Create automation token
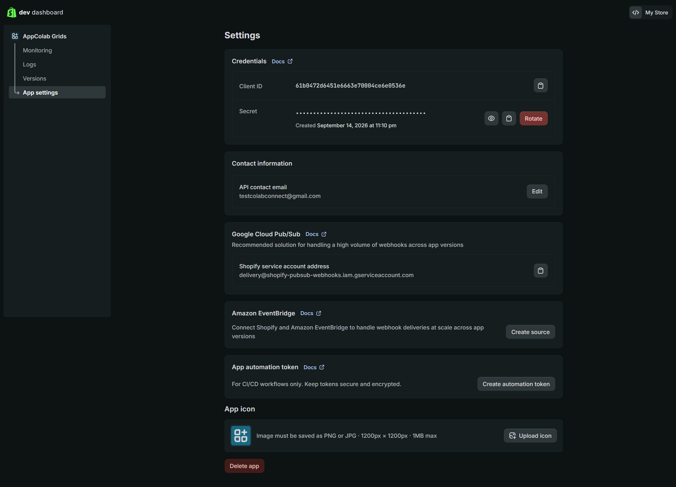 pos(516,384)
